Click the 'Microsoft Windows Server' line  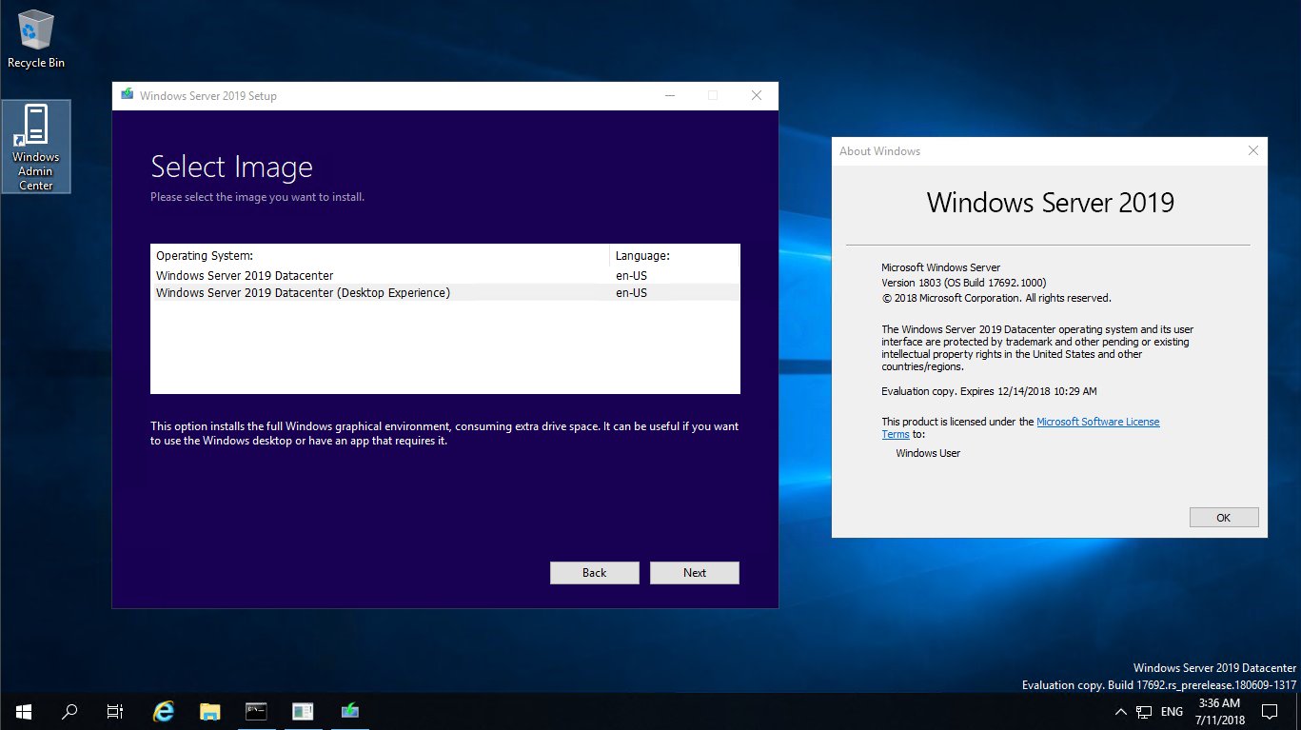(941, 267)
